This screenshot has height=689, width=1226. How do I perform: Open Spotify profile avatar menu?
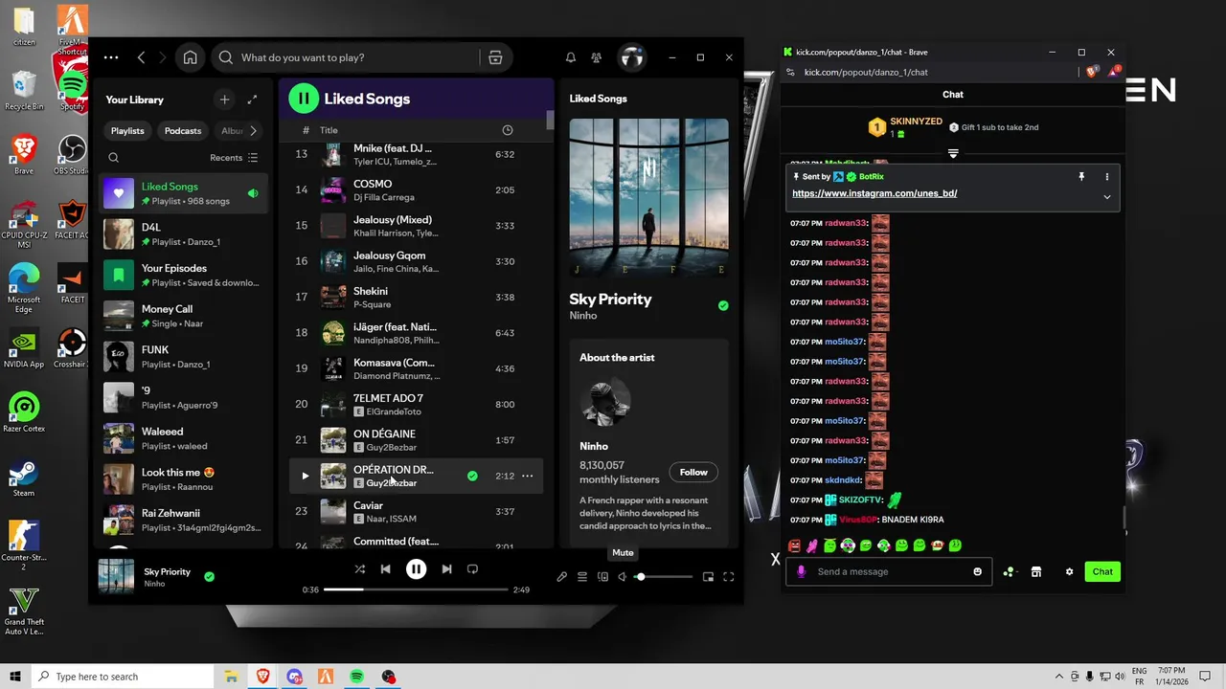pyautogui.click(x=632, y=57)
